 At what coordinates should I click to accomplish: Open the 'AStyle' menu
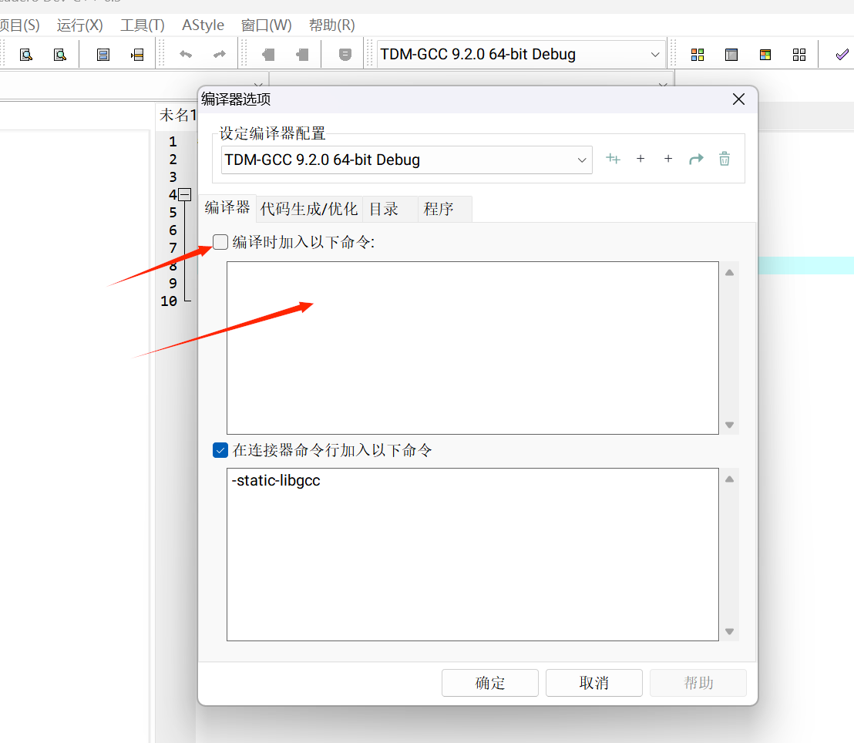pyautogui.click(x=203, y=25)
